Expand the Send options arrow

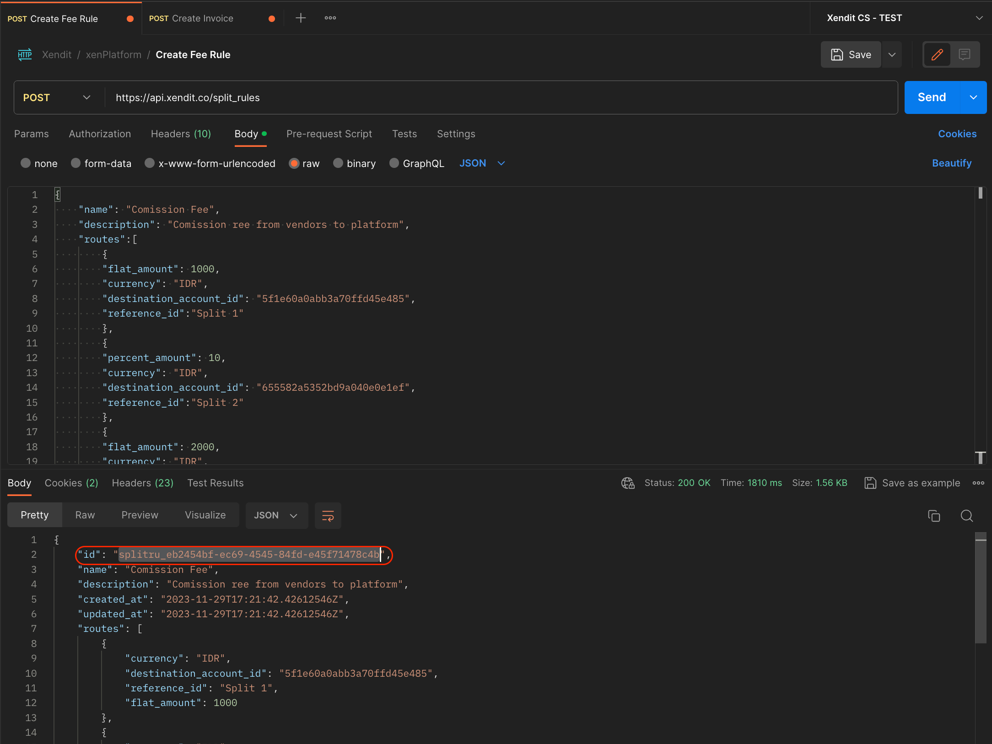point(973,97)
